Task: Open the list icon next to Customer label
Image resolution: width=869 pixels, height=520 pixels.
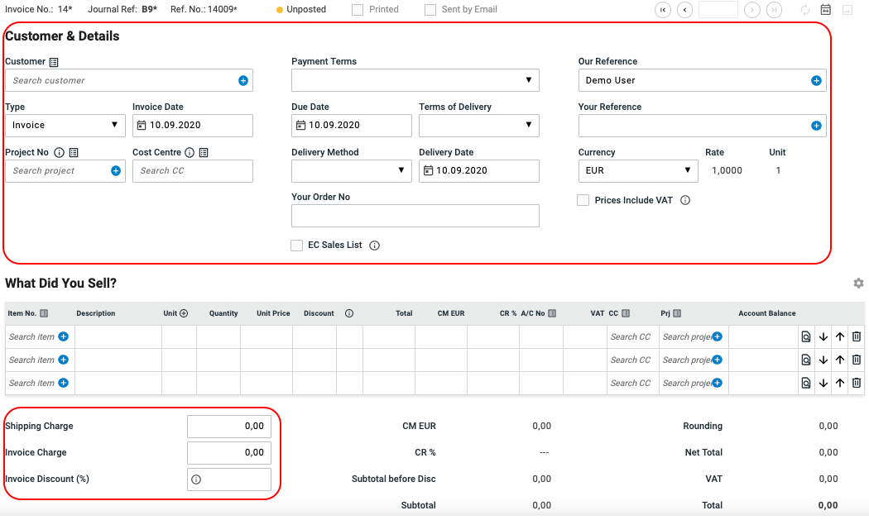Action: pos(54,62)
